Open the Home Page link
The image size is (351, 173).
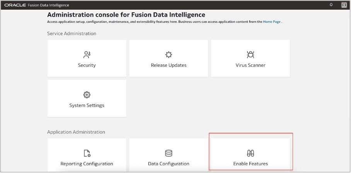(x=272, y=22)
